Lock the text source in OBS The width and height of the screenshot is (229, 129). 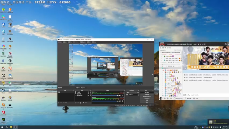(90, 92)
